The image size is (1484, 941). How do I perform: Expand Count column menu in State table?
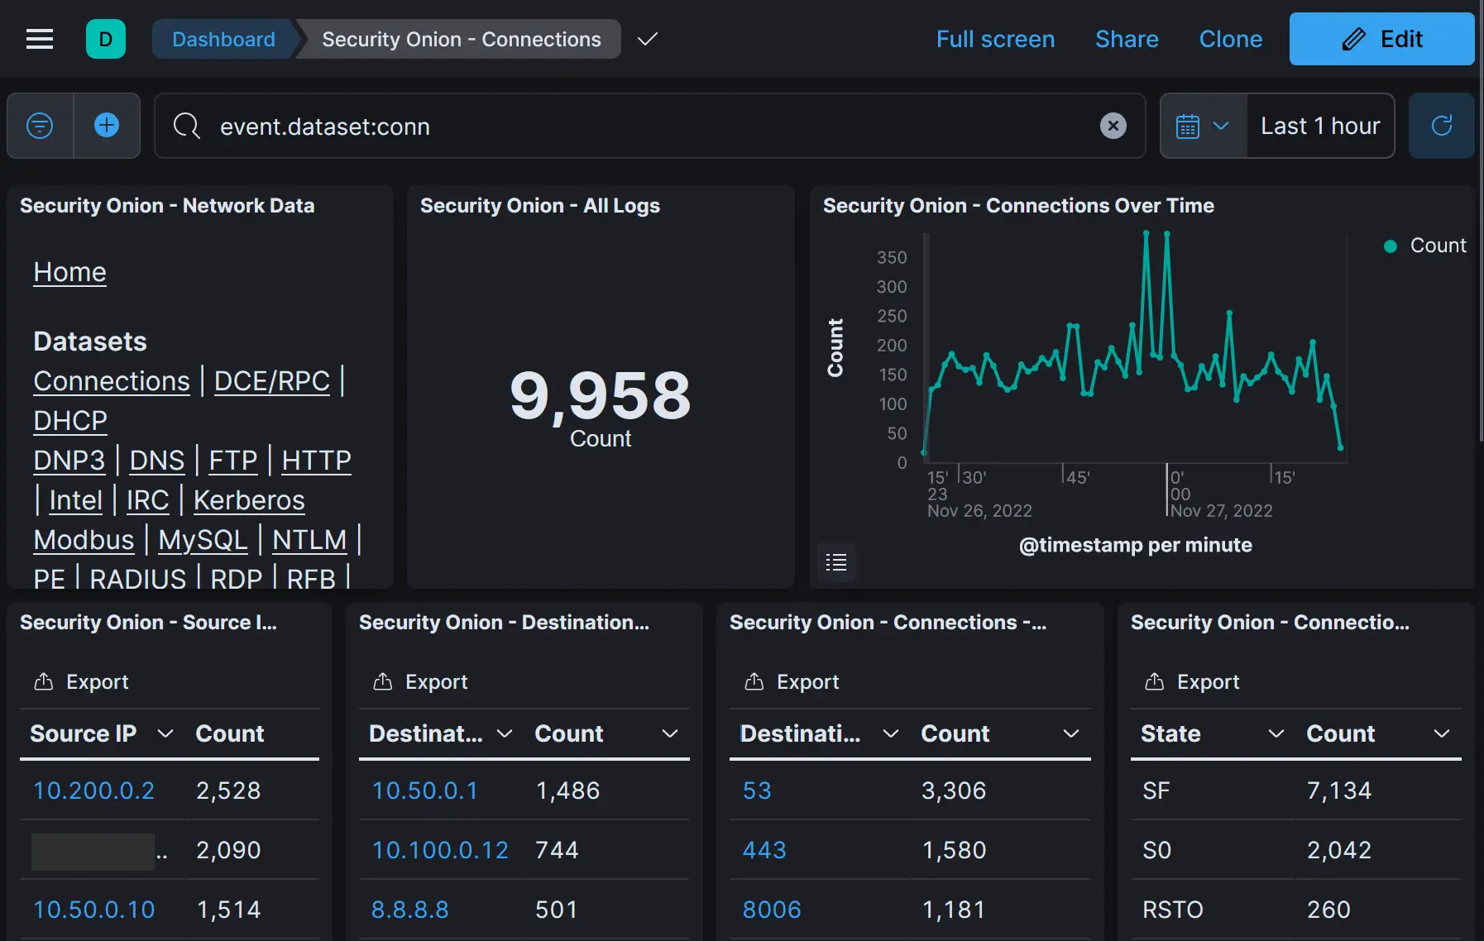[1442, 733]
